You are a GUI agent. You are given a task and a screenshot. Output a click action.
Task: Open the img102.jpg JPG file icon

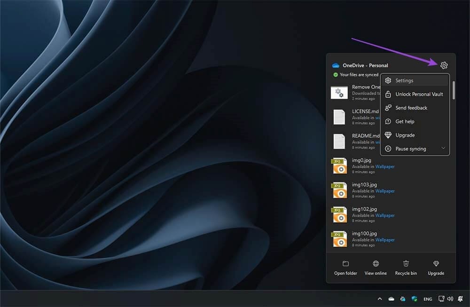coord(339,215)
